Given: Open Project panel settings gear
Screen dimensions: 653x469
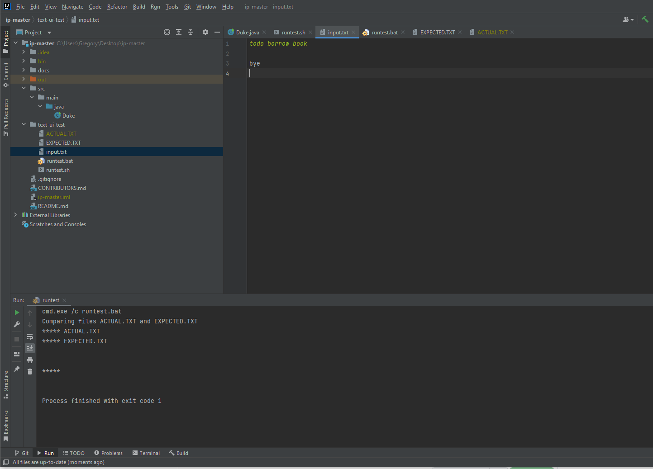Looking at the screenshot, I should (x=205, y=32).
